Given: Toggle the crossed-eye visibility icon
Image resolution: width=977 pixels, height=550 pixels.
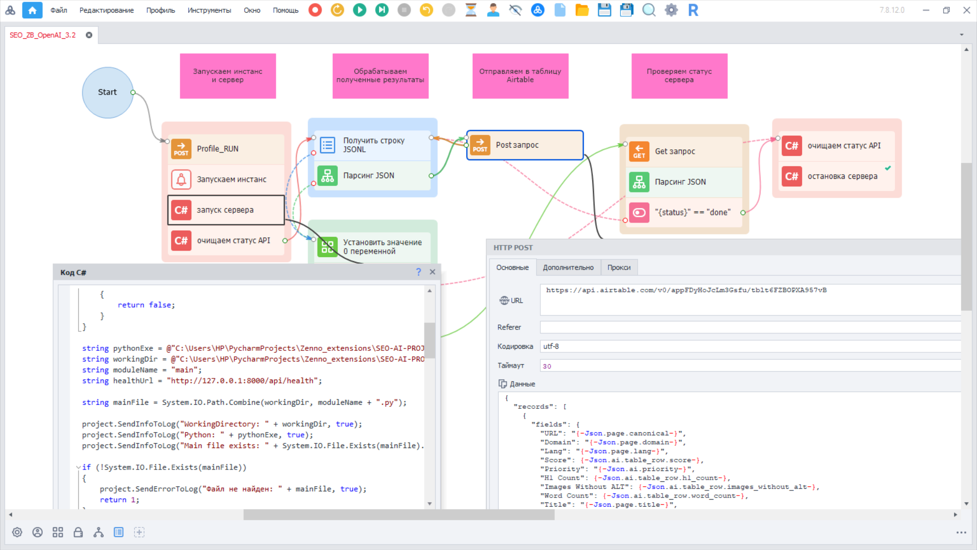Looking at the screenshot, I should [515, 10].
